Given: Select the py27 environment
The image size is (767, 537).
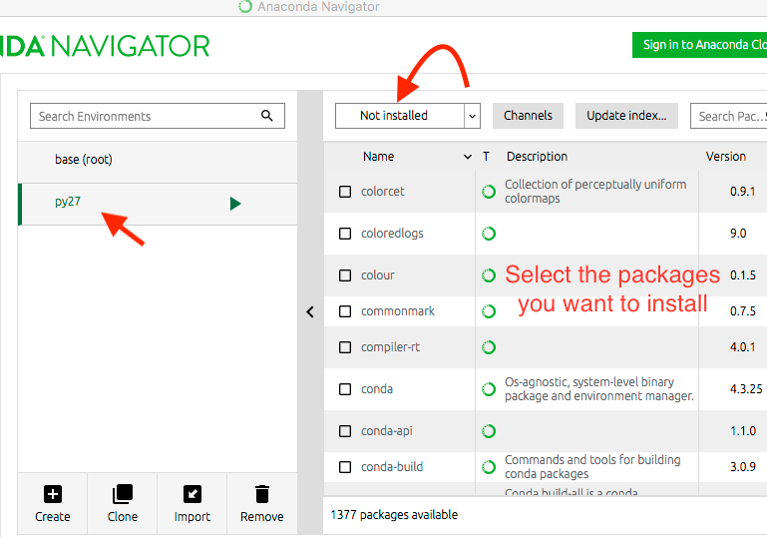Looking at the screenshot, I should pyautogui.click(x=158, y=205).
